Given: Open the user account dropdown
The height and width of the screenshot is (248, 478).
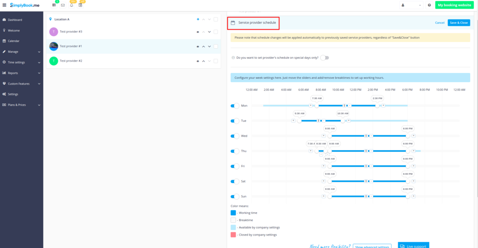Looking at the screenshot, I should click(411, 5).
